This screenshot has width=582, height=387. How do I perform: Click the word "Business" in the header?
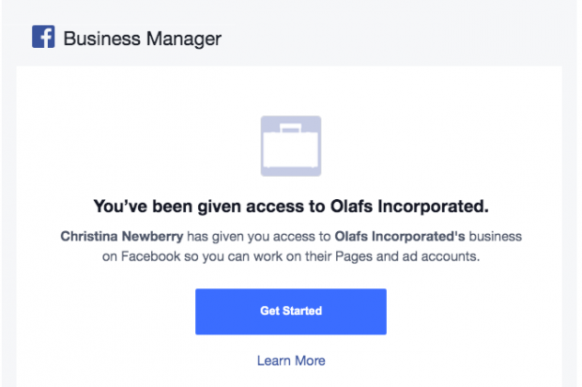(97, 39)
